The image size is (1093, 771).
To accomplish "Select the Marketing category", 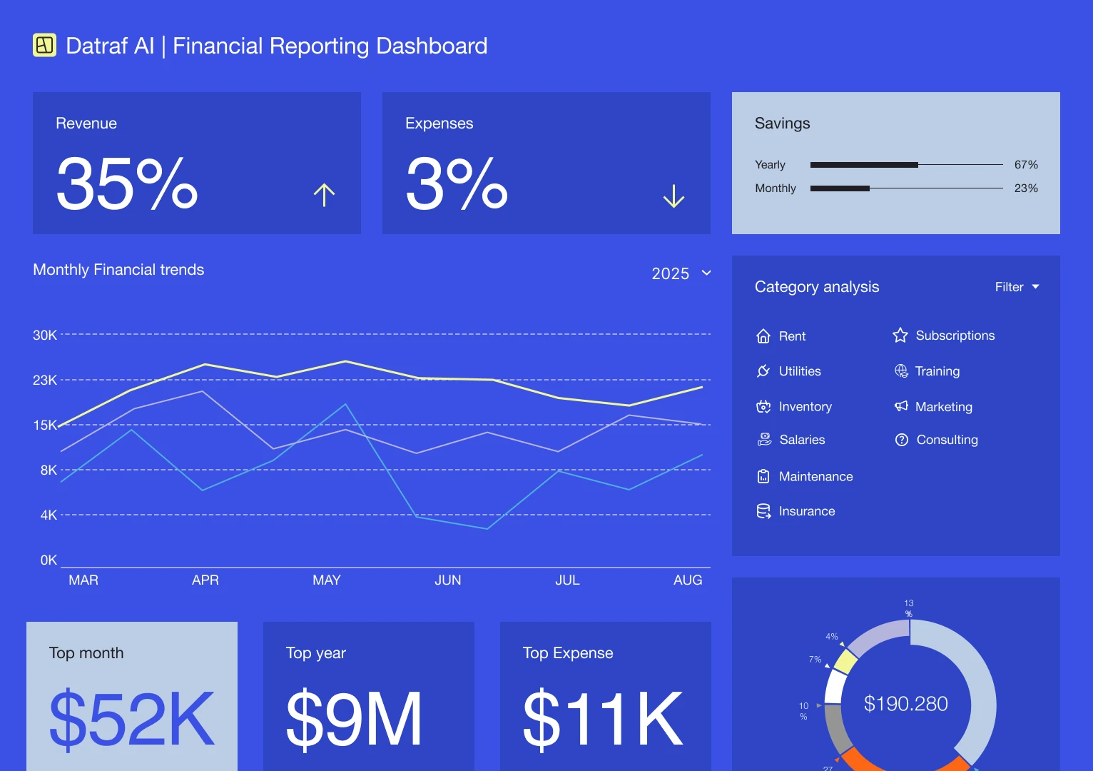I will tap(933, 407).
